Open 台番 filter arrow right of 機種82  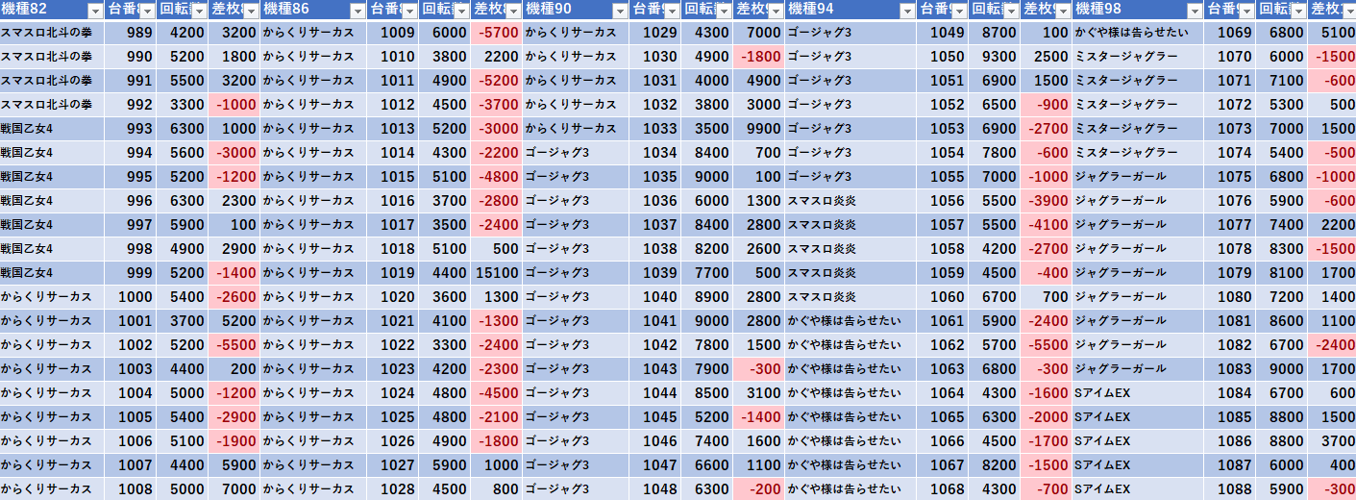(145, 11)
